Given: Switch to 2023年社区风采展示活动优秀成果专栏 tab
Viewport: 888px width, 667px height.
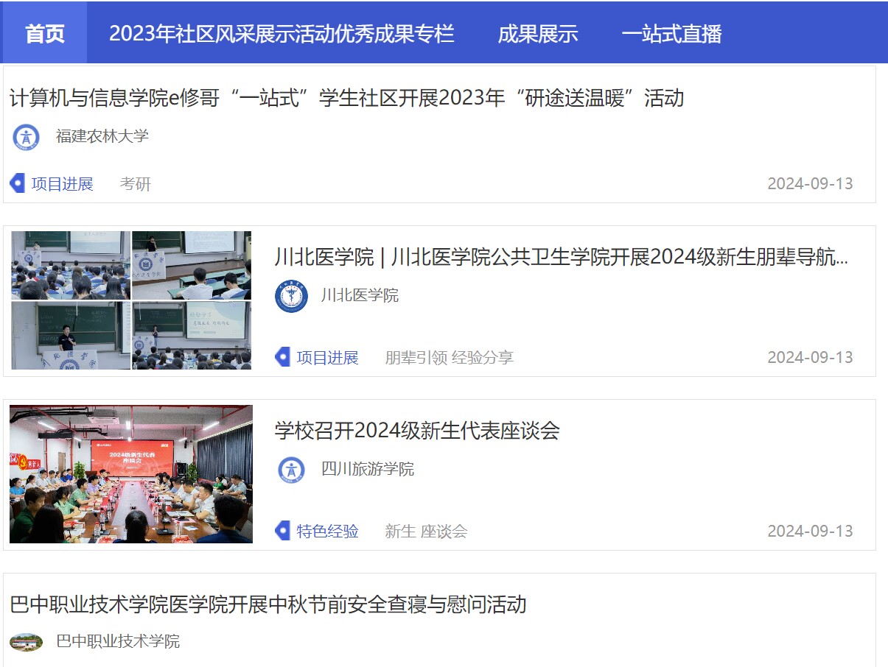Looking at the screenshot, I should point(282,33).
